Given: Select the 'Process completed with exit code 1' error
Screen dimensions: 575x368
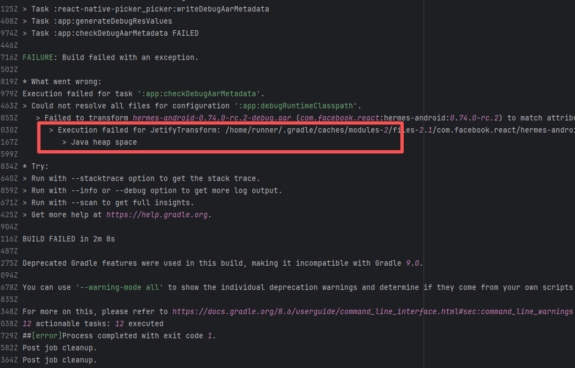Looking at the screenshot, I should (x=119, y=336).
